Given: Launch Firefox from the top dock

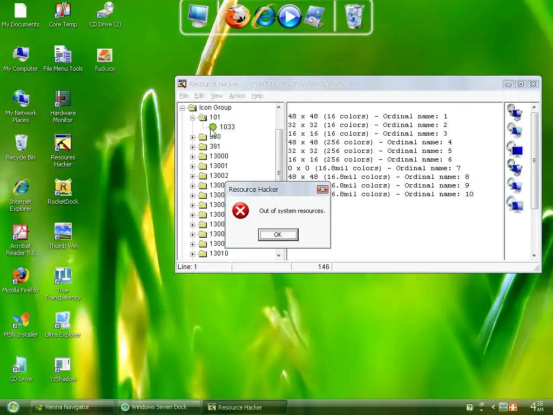Looking at the screenshot, I should point(238,17).
